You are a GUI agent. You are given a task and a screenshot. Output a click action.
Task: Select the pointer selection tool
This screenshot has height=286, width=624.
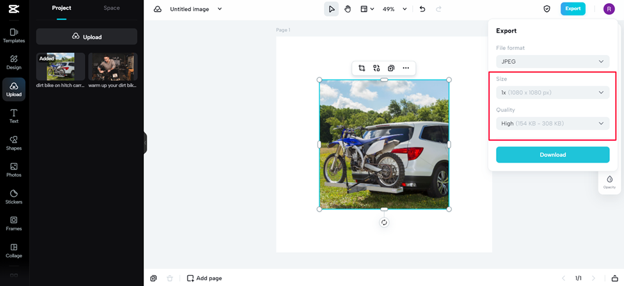tap(332, 9)
